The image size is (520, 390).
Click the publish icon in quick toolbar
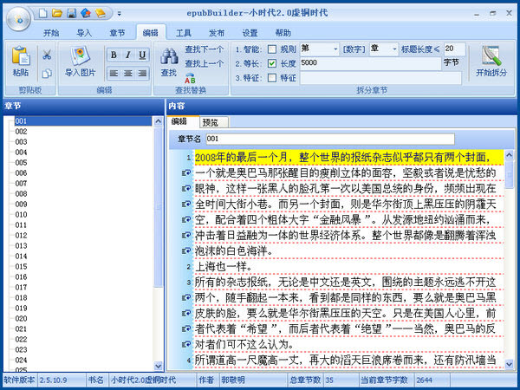(x=86, y=13)
